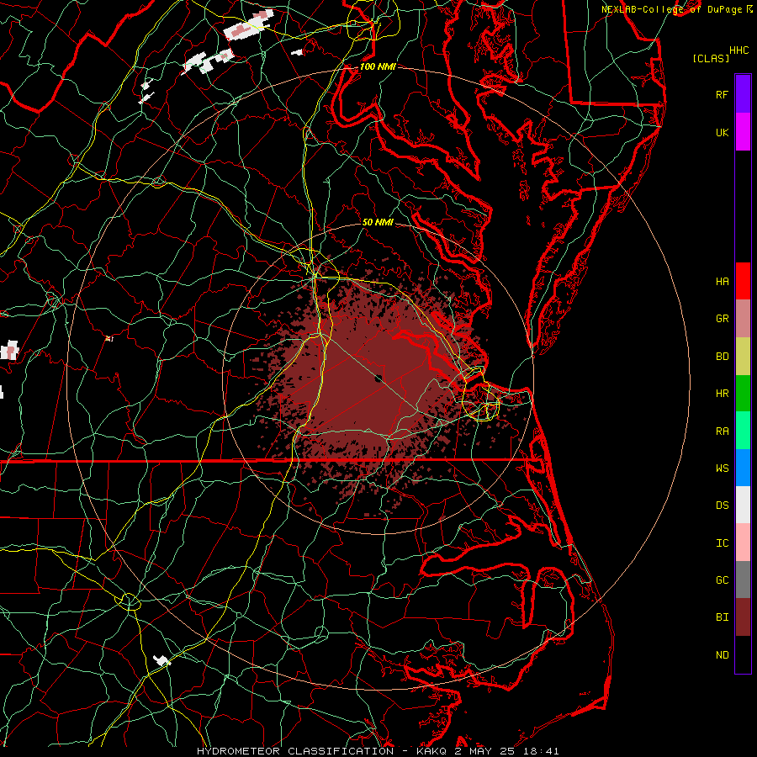
Task: Click the "RF" legend label
Action: tap(722, 94)
